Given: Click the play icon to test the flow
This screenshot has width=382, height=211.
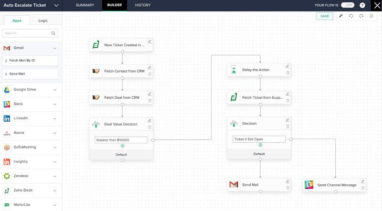Looking at the screenshot, I should tap(371, 16).
